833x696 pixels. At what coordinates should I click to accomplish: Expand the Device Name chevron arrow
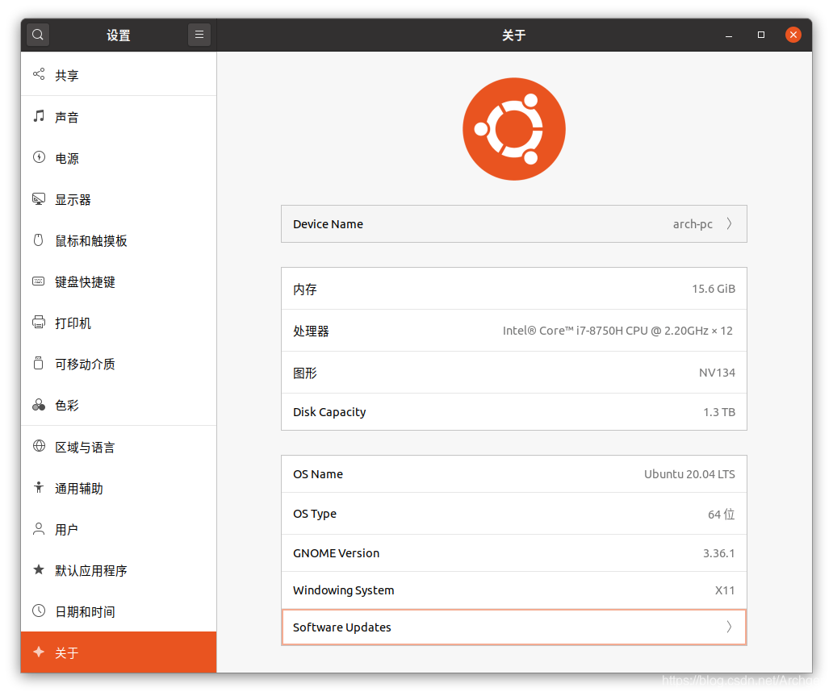pyautogui.click(x=730, y=223)
